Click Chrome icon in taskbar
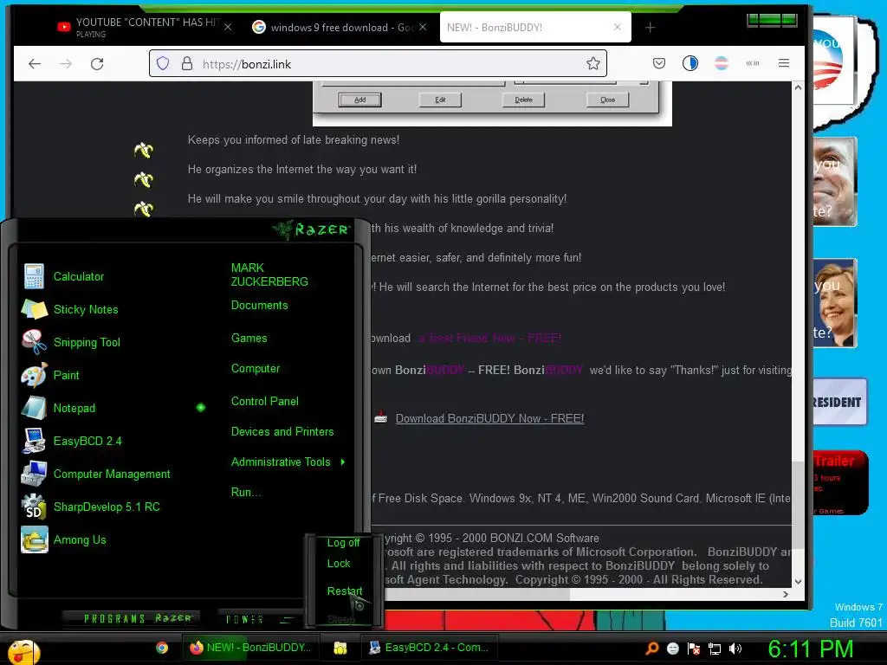Screen dimensions: 887x665 [162, 648]
